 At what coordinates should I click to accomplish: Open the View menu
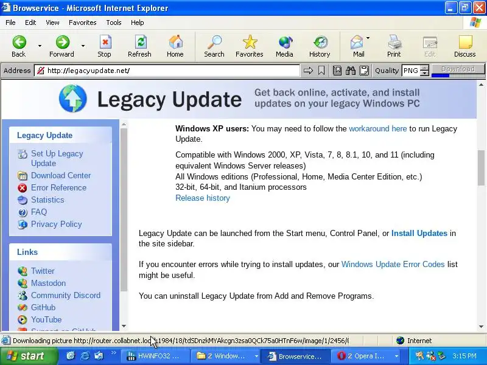click(x=52, y=23)
